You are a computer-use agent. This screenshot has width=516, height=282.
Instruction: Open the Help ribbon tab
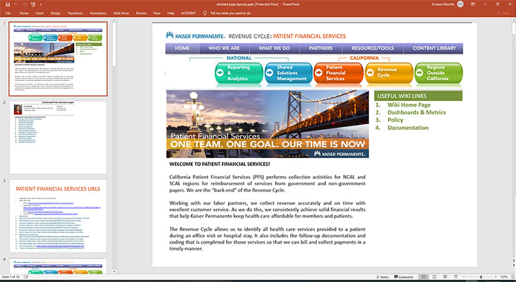(x=170, y=13)
